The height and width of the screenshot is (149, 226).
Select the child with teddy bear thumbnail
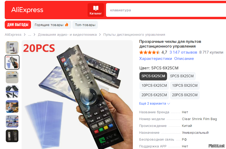(x=12, y=106)
